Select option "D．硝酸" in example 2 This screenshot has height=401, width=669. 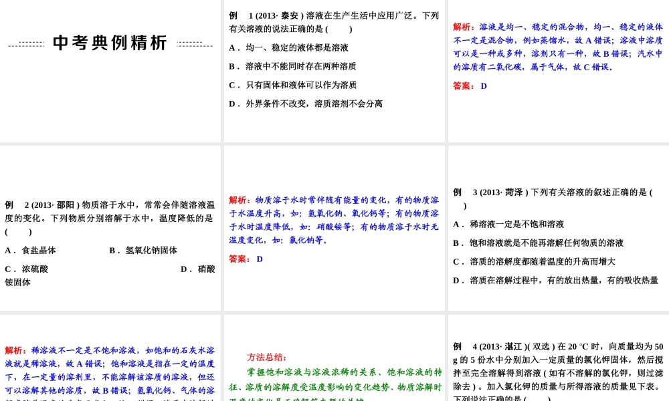point(198,269)
